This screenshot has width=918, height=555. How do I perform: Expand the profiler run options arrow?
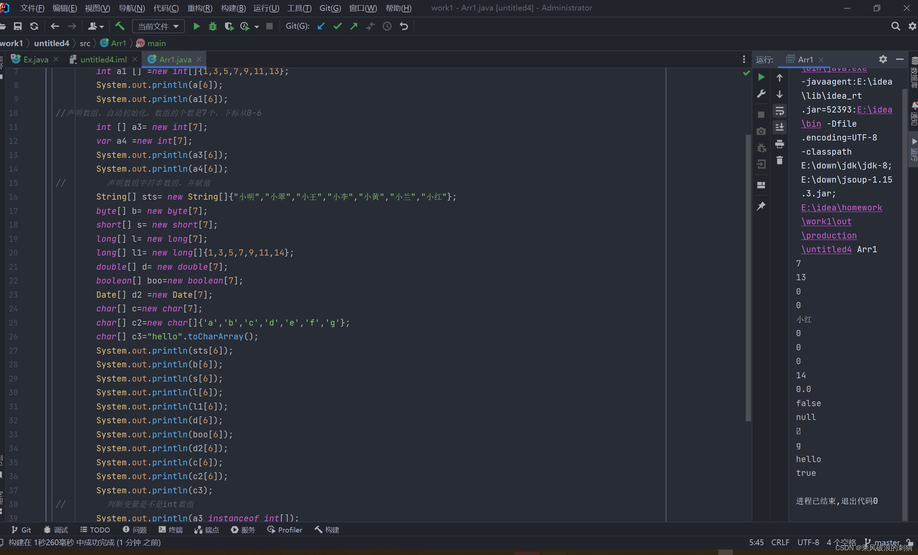tap(257, 26)
